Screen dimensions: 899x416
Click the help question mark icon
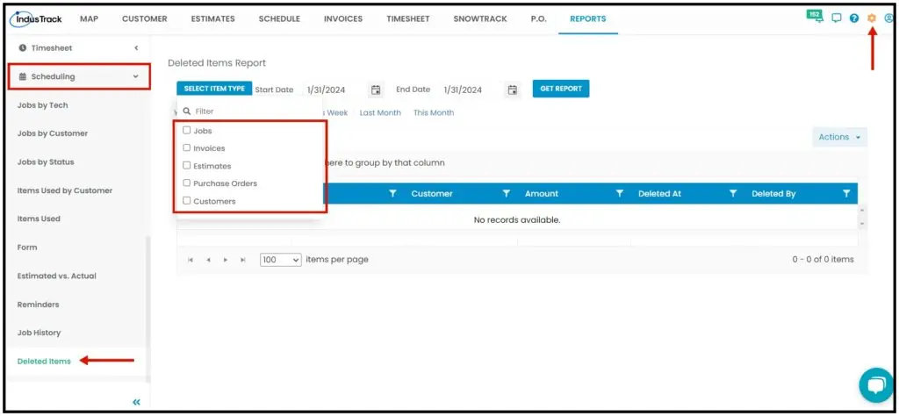[854, 18]
